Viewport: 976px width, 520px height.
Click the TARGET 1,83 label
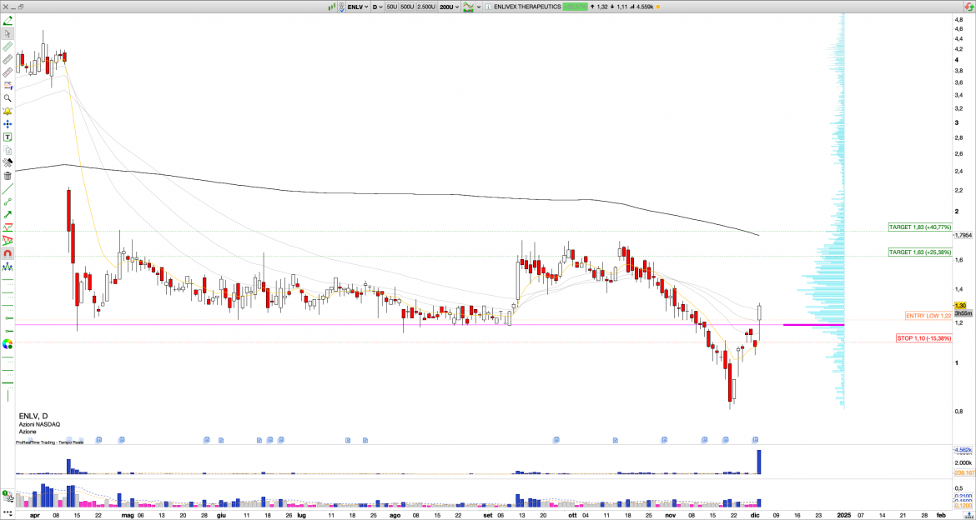919,227
